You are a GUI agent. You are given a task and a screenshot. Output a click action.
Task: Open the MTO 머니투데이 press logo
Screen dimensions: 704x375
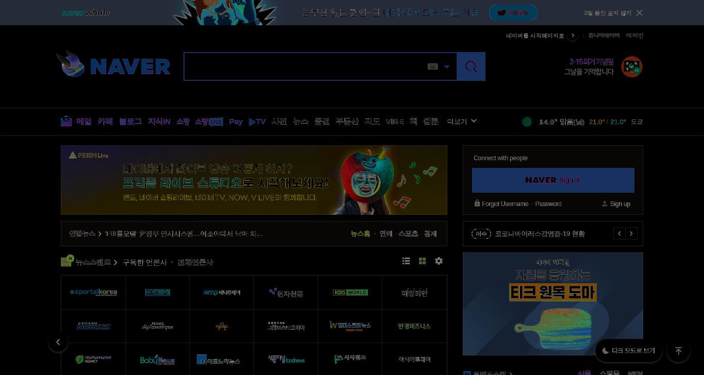(222, 293)
